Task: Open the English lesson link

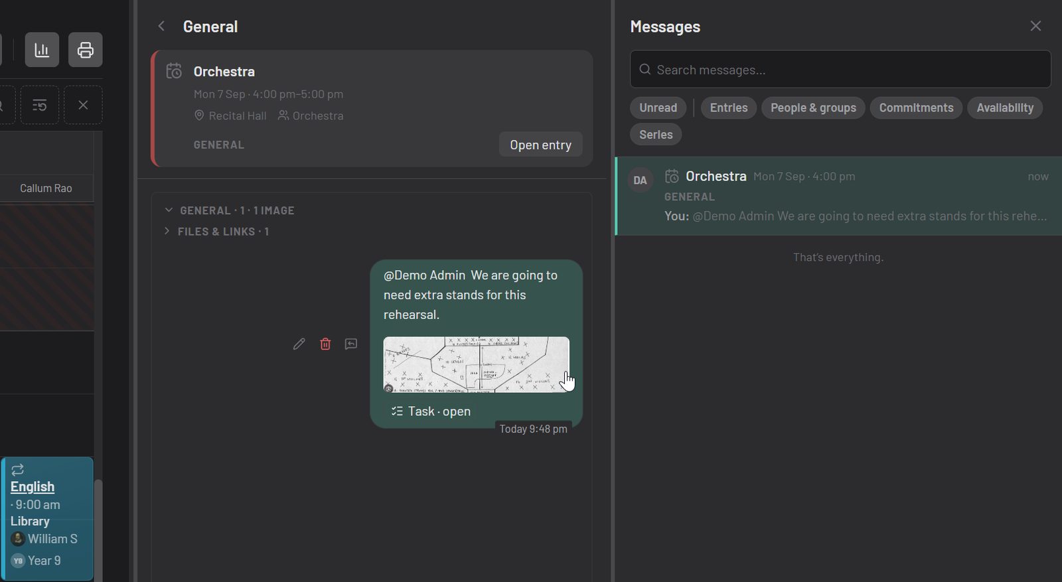Action: 33,486
